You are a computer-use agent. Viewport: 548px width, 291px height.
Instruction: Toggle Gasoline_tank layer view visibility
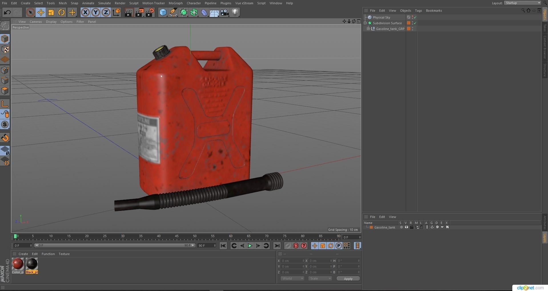point(406,227)
